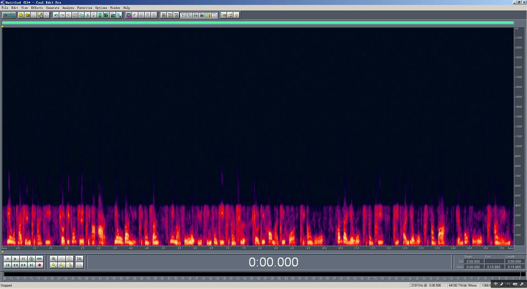The image size is (527, 289).
Task: Open the Favorites menu
Action: pyautogui.click(x=85, y=8)
